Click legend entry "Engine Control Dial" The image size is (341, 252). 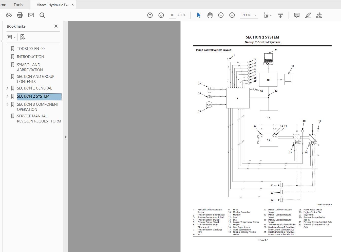tap(312, 212)
